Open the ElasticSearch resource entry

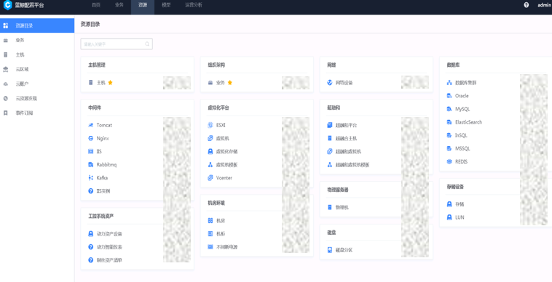pyautogui.click(x=468, y=122)
